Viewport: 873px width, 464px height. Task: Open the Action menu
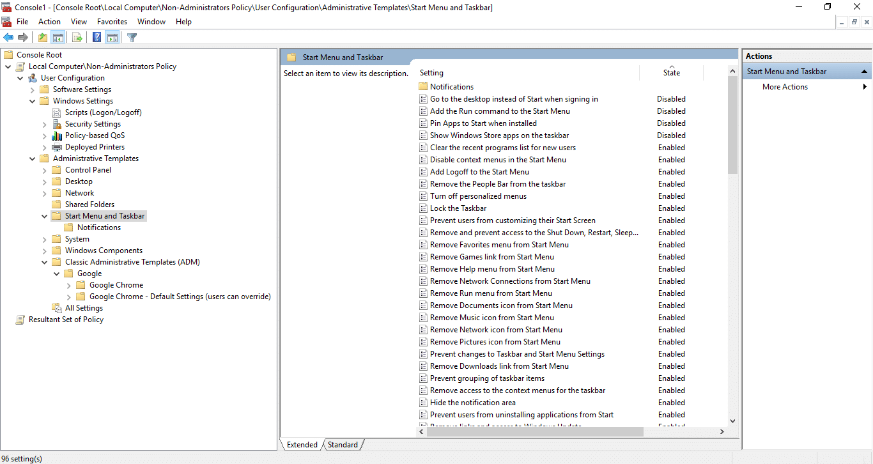50,22
